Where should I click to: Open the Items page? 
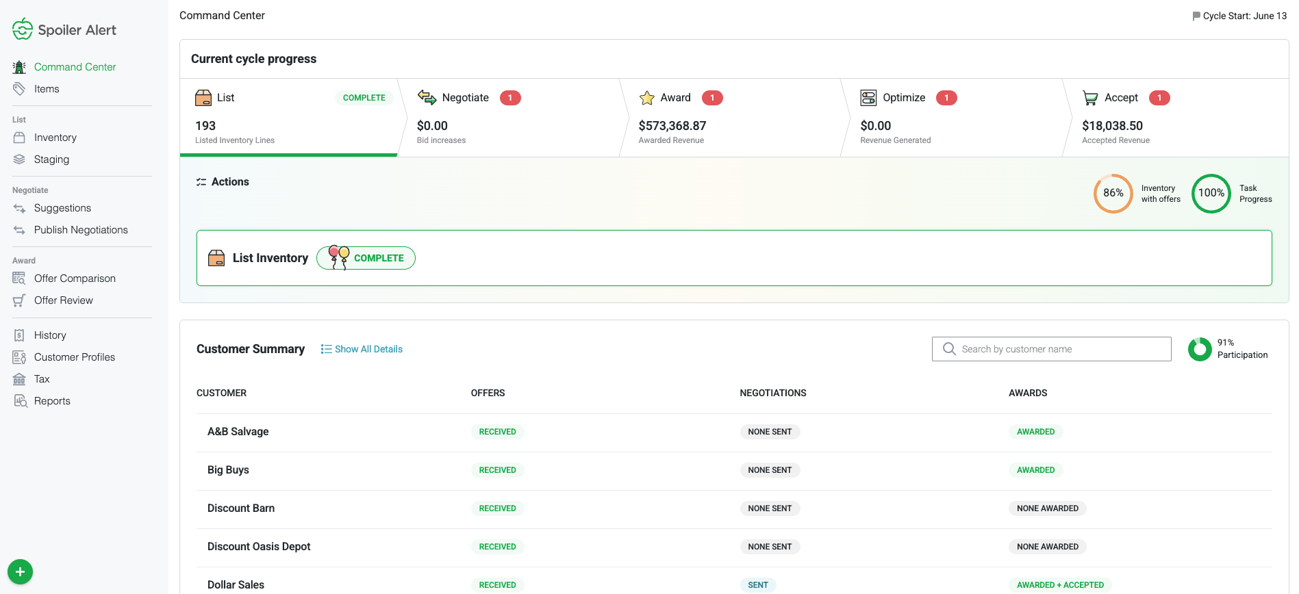click(47, 89)
